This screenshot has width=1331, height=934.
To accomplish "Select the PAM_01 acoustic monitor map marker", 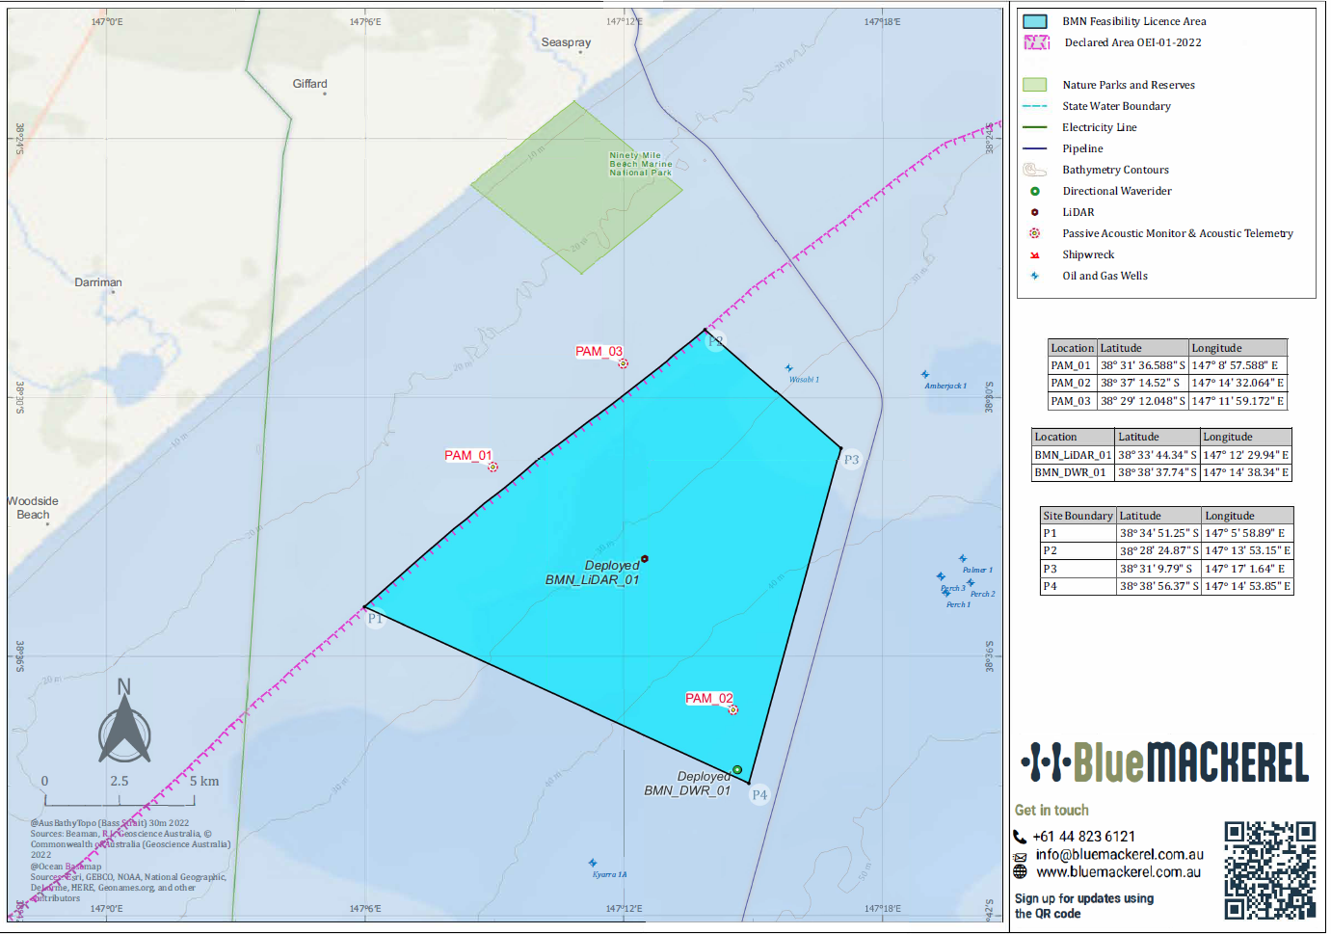I will tap(492, 467).
